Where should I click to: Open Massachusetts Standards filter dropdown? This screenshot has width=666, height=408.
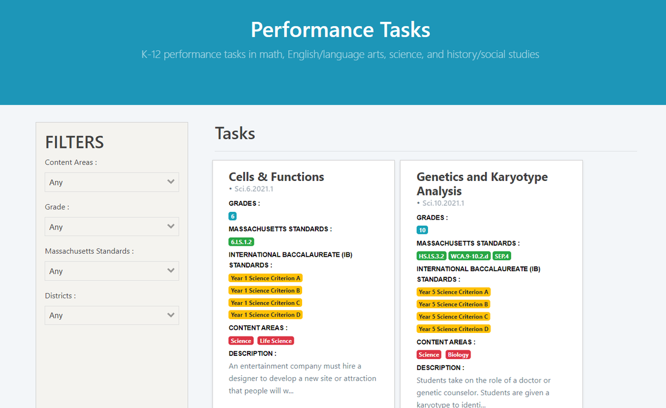[111, 271]
